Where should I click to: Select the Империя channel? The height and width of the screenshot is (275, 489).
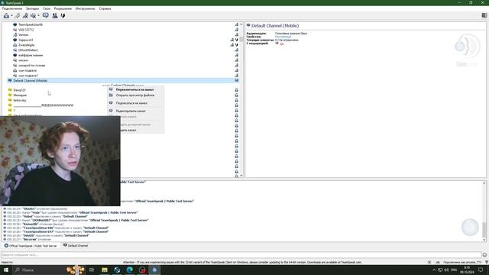pos(20,95)
